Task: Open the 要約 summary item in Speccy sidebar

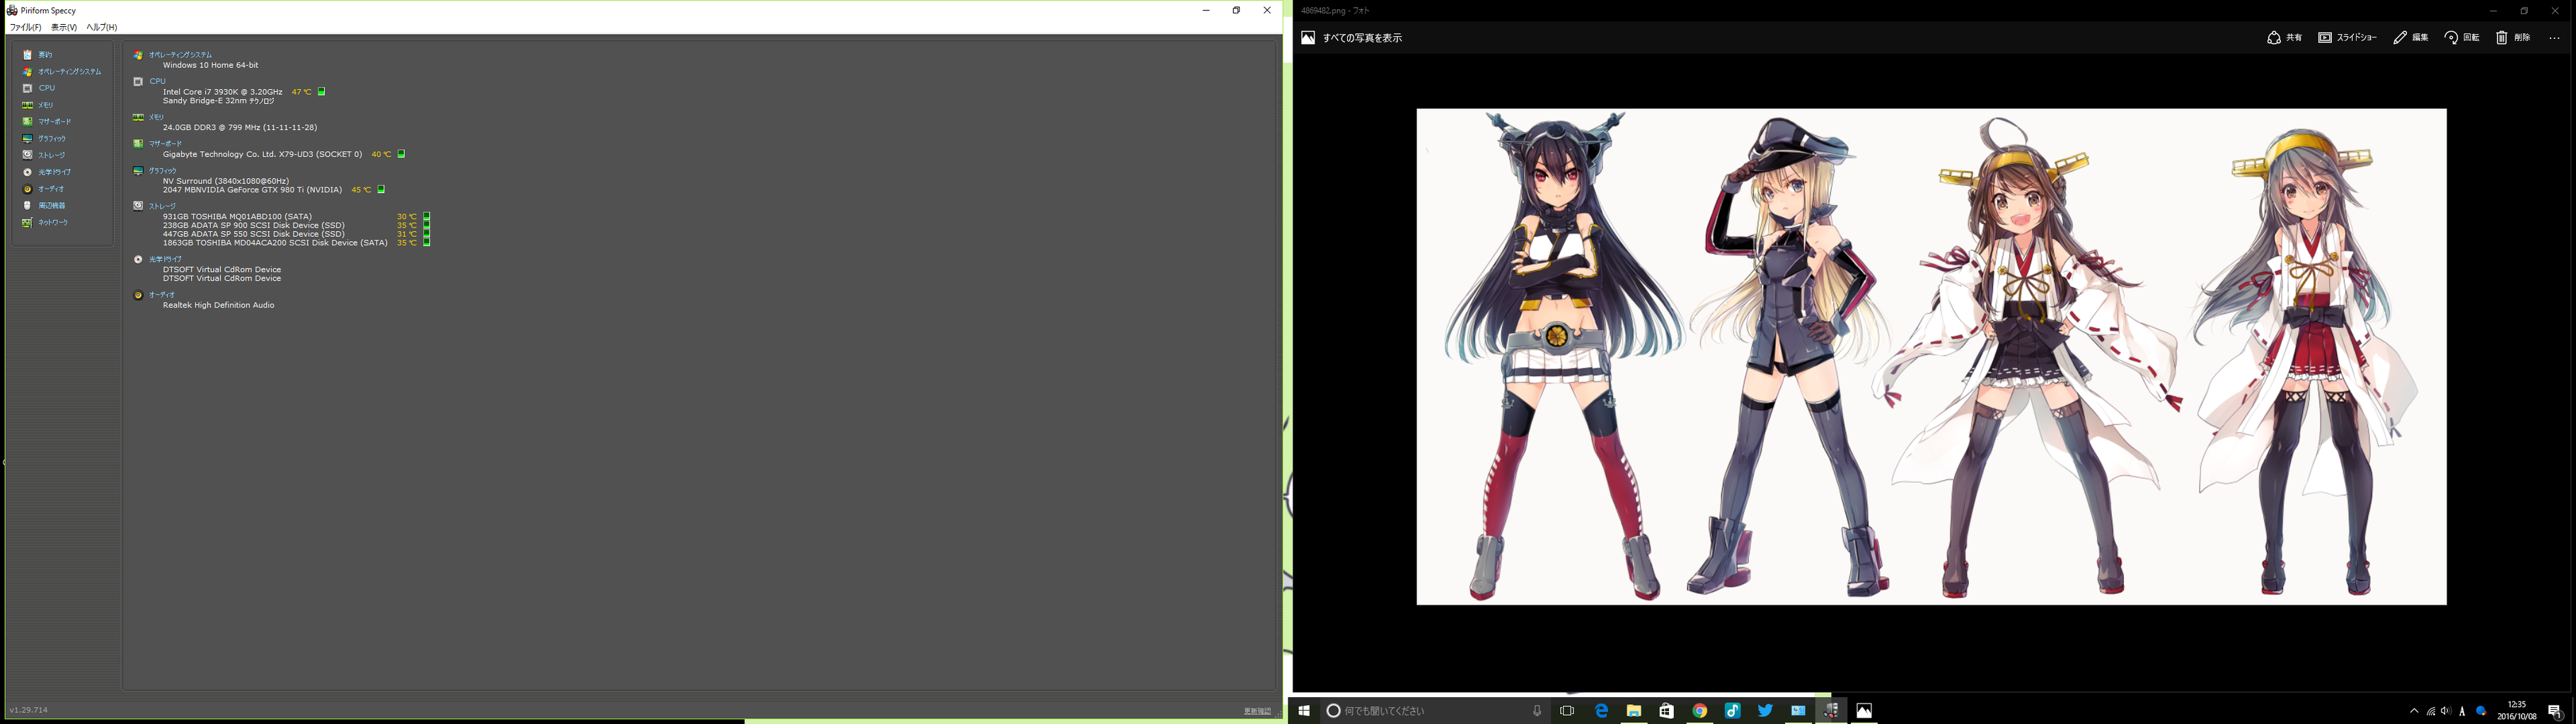Action: (x=45, y=55)
